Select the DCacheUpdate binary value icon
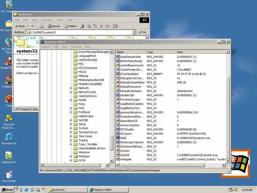 tap(118, 74)
